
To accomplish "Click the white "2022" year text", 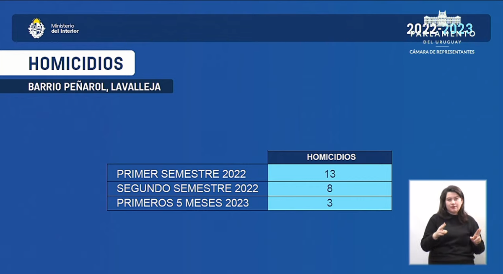I will 422,29.
